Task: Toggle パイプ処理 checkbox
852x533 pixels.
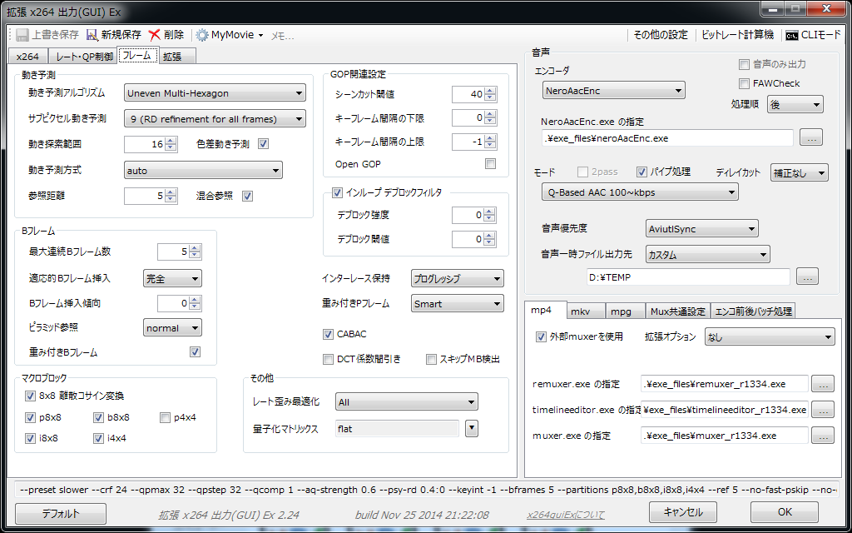Action: [x=641, y=172]
